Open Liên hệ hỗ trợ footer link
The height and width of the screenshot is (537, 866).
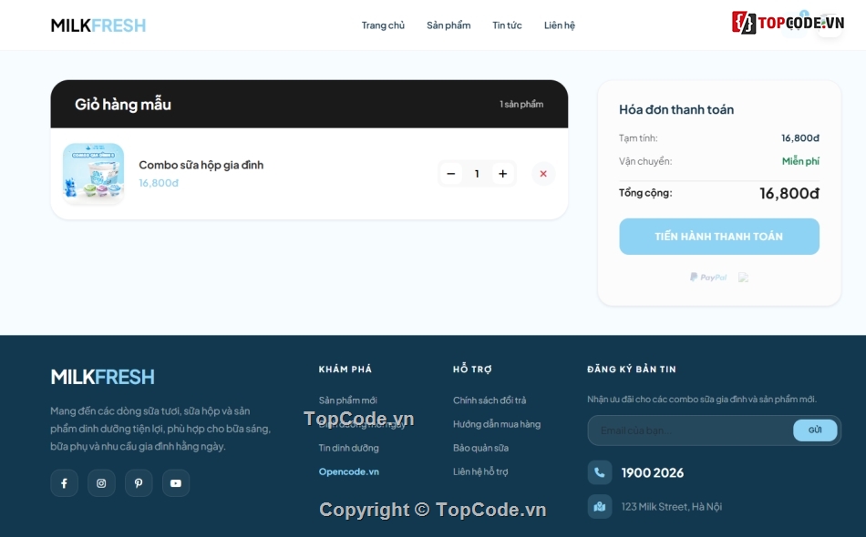[480, 471]
